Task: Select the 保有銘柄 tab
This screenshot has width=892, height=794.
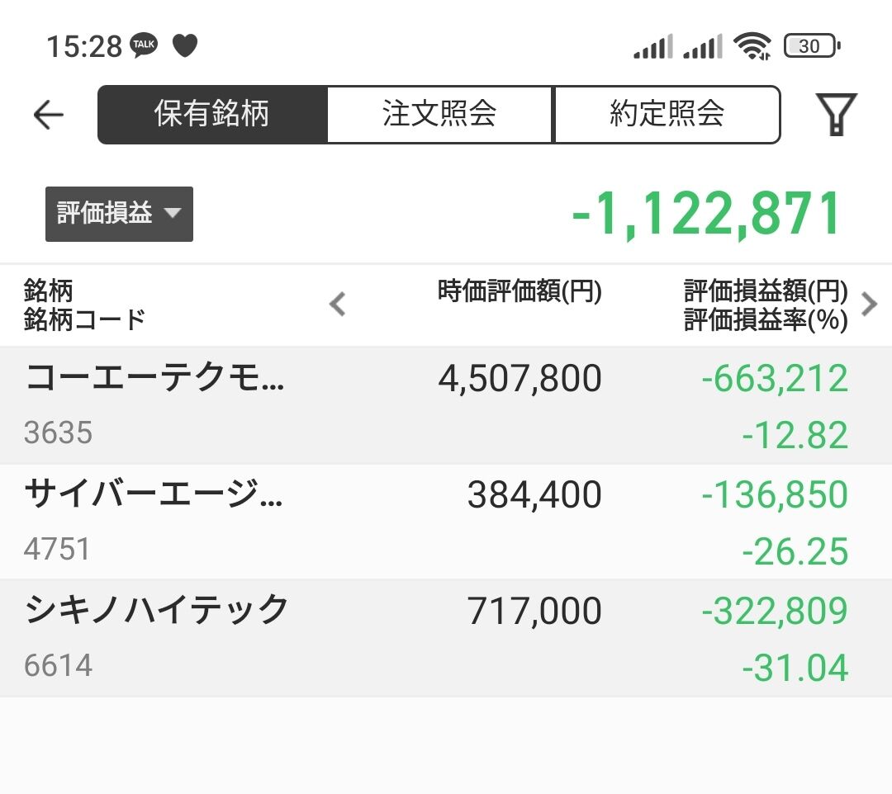Action: pyautogui.click(x=212, y=115)
